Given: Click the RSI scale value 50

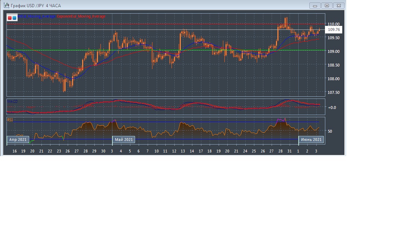Looking at the screenshot, I should point(330,131).
